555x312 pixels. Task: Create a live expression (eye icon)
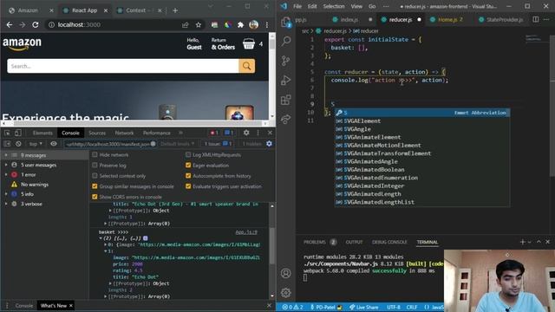54,144
